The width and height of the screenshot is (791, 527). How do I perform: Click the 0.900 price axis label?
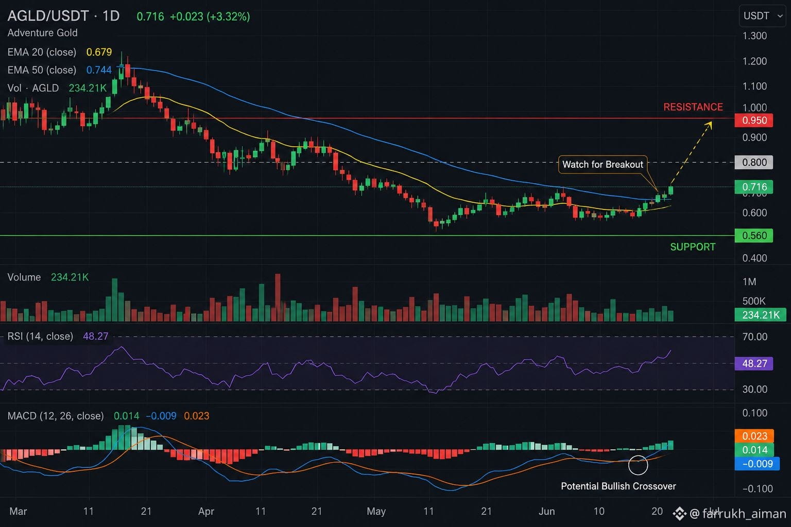[x=754, y=137]
